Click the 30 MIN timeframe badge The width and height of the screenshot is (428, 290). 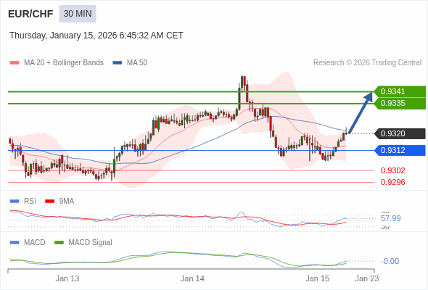tap(78, 14)
